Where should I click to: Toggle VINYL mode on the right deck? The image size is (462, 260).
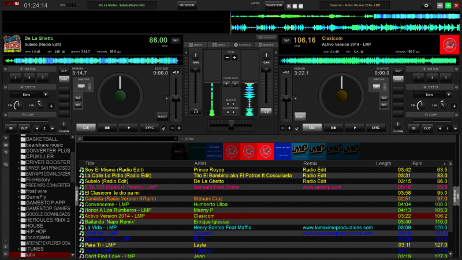click(x=398, y=79)
